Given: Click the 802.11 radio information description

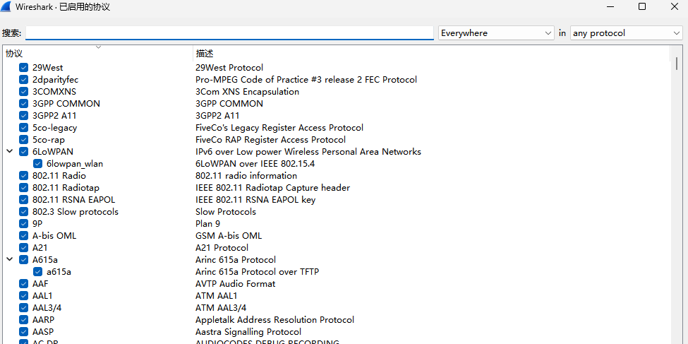Looking at the screenshot, I should 246,176.
